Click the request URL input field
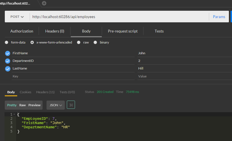 118,17
